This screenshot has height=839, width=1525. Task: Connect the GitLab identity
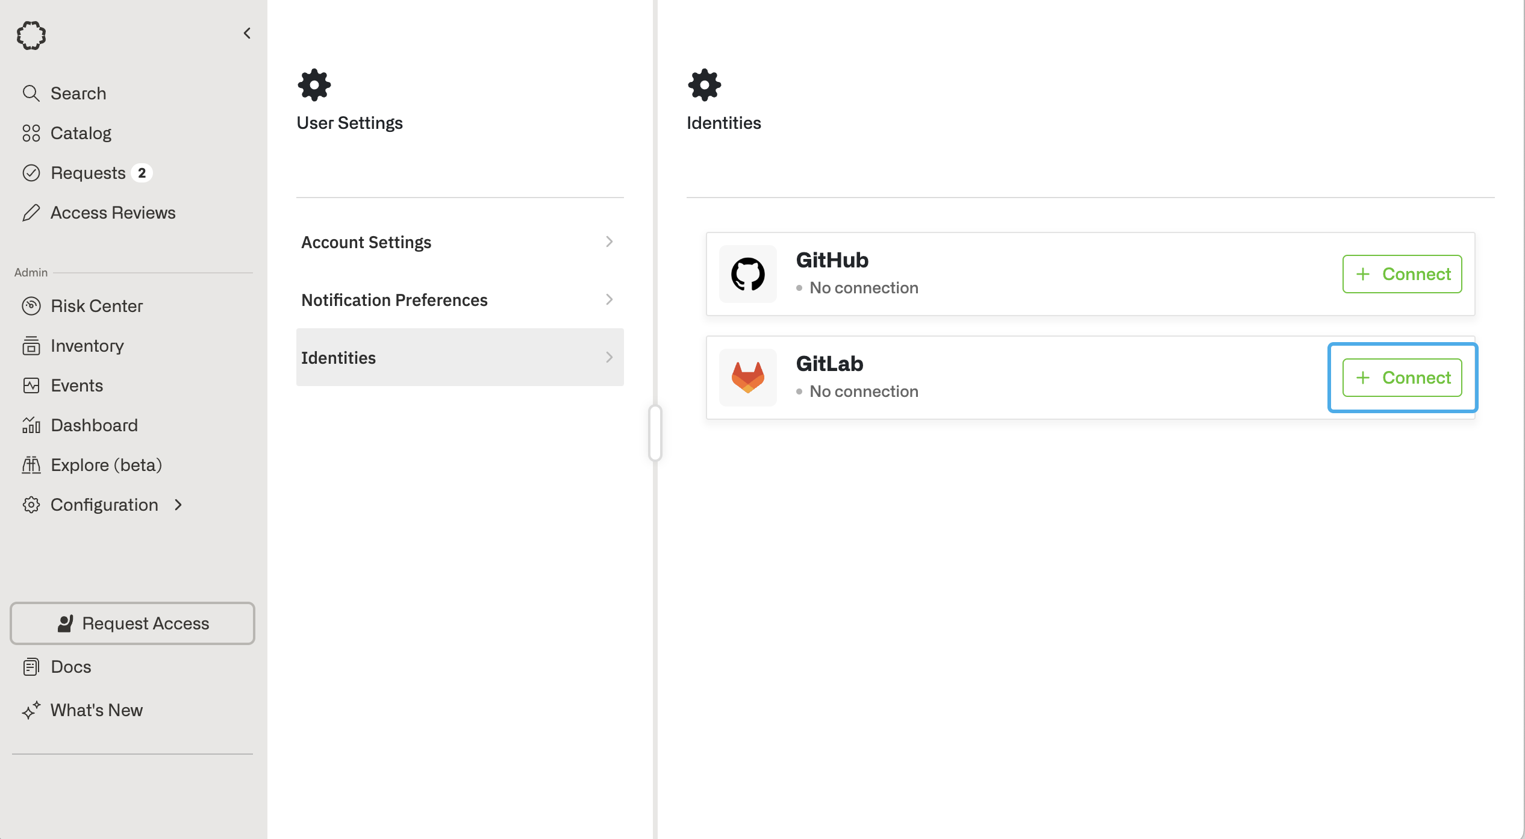[x=1402, y=378]
